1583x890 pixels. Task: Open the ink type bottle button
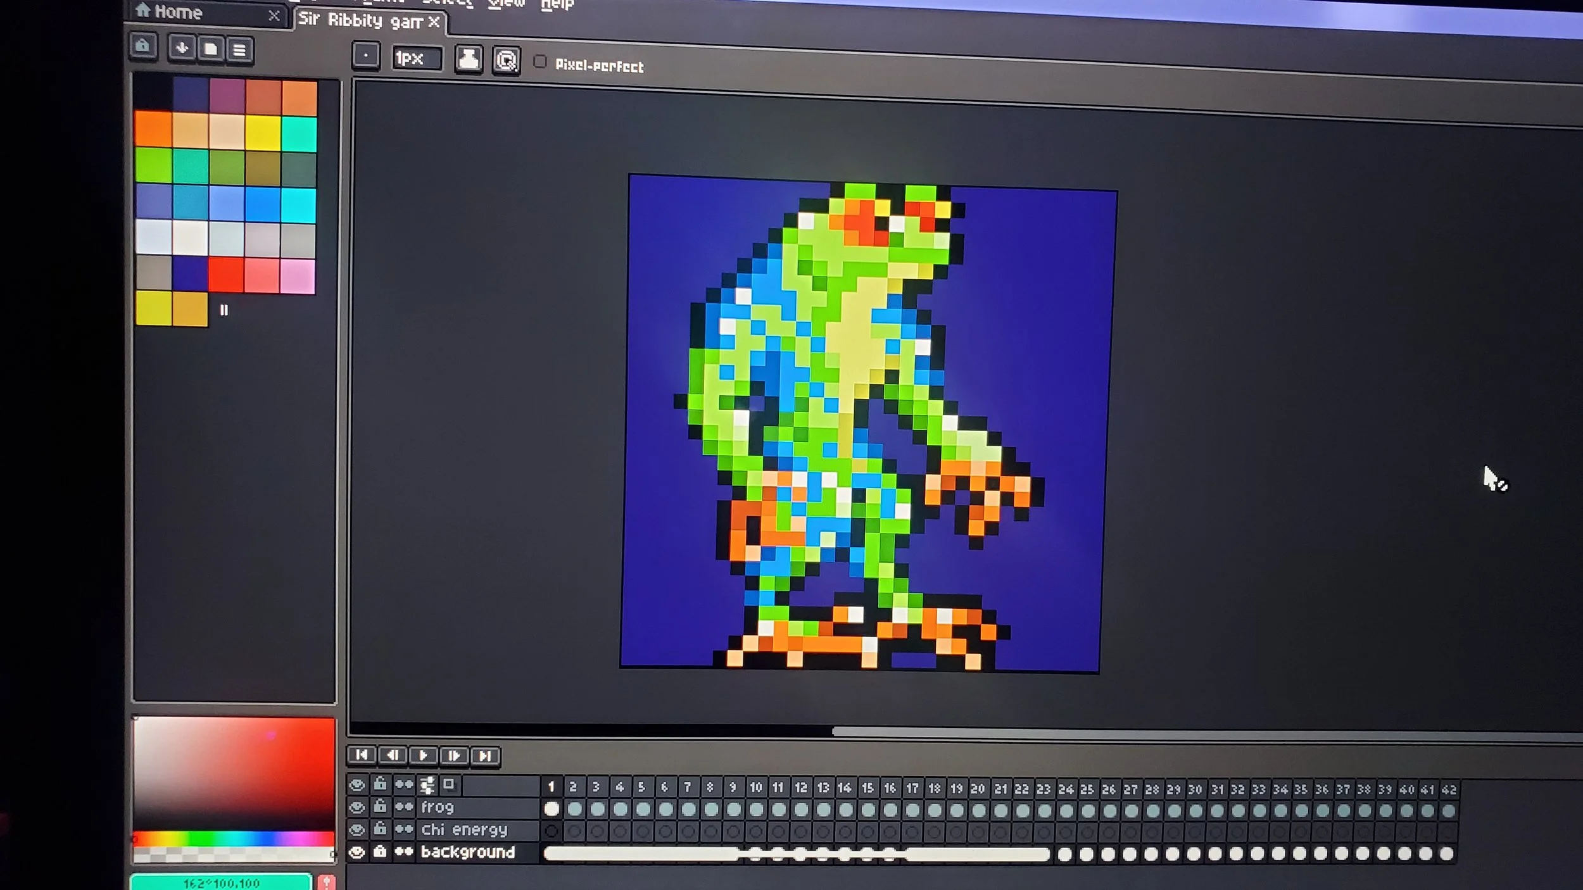click(x=469, y=60)
